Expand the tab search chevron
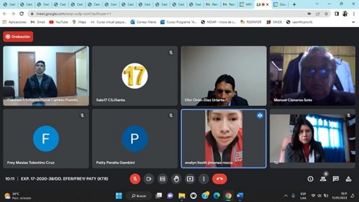This screenshot has height=202, width=359. pyautogui.click(x=317, y=4)
